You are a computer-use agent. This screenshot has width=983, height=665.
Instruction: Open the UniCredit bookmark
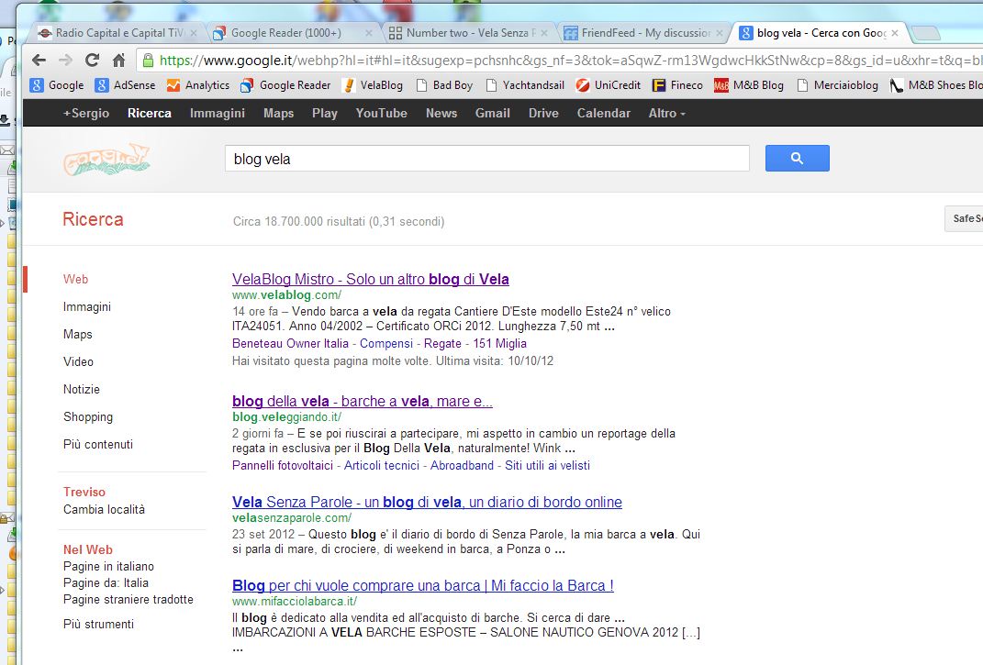coord(609,85)
